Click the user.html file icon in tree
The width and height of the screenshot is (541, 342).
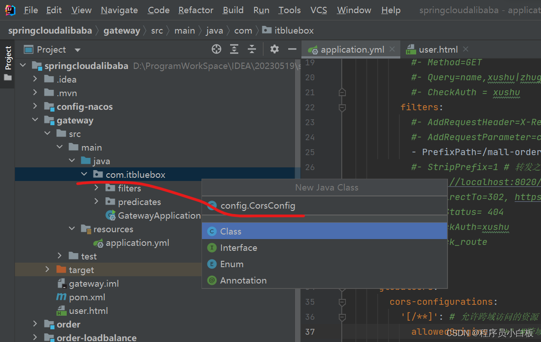(x=61, y=311)
